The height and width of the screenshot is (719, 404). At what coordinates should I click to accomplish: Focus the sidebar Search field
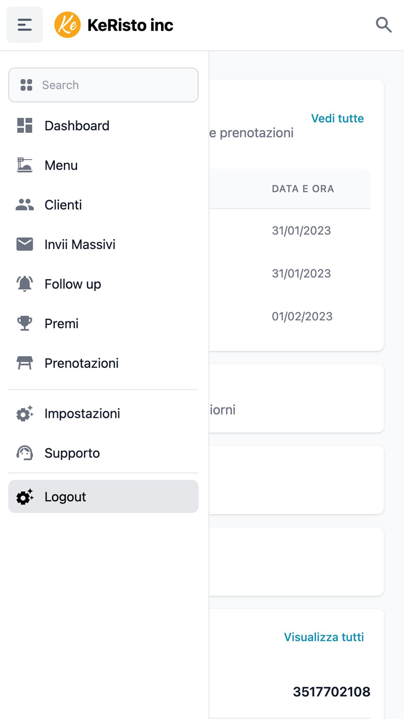[103, 85]
